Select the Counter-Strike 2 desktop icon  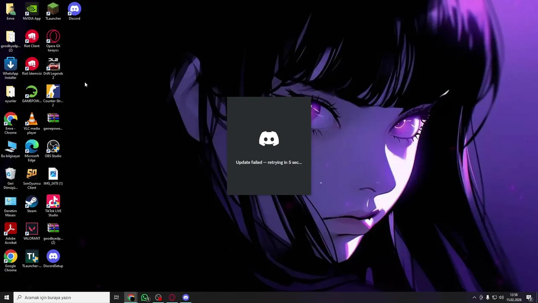(x=53, y=96)
